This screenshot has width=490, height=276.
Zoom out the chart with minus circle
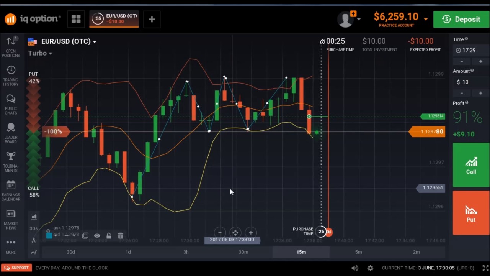220,232
